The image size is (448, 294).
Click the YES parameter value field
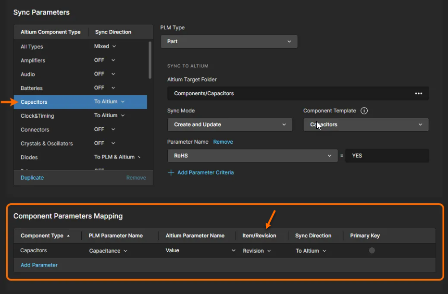(x=386, y=156)
